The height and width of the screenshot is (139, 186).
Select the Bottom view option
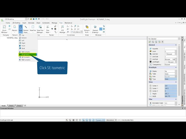click(x=28, y=38)
